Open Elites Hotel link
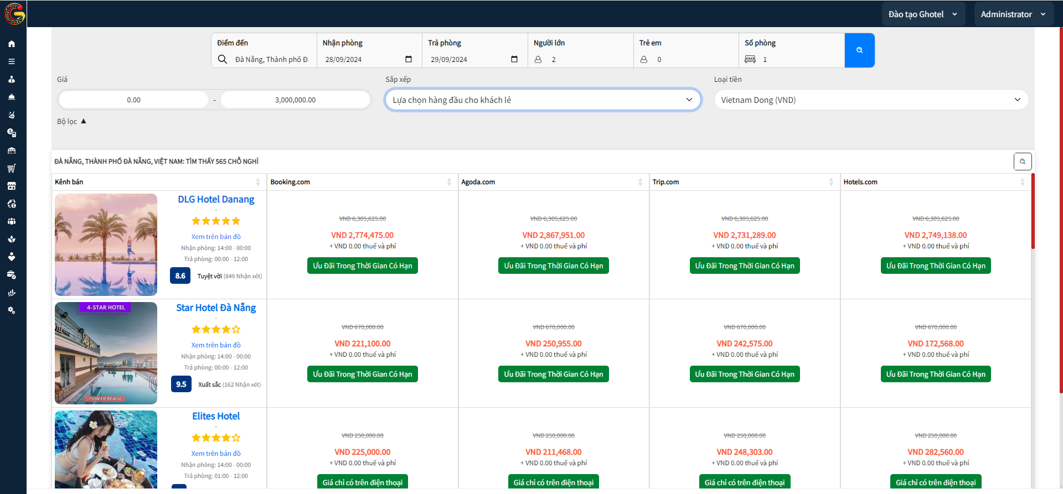Viewport: 1063px width, 494px height. coord(216,416)
